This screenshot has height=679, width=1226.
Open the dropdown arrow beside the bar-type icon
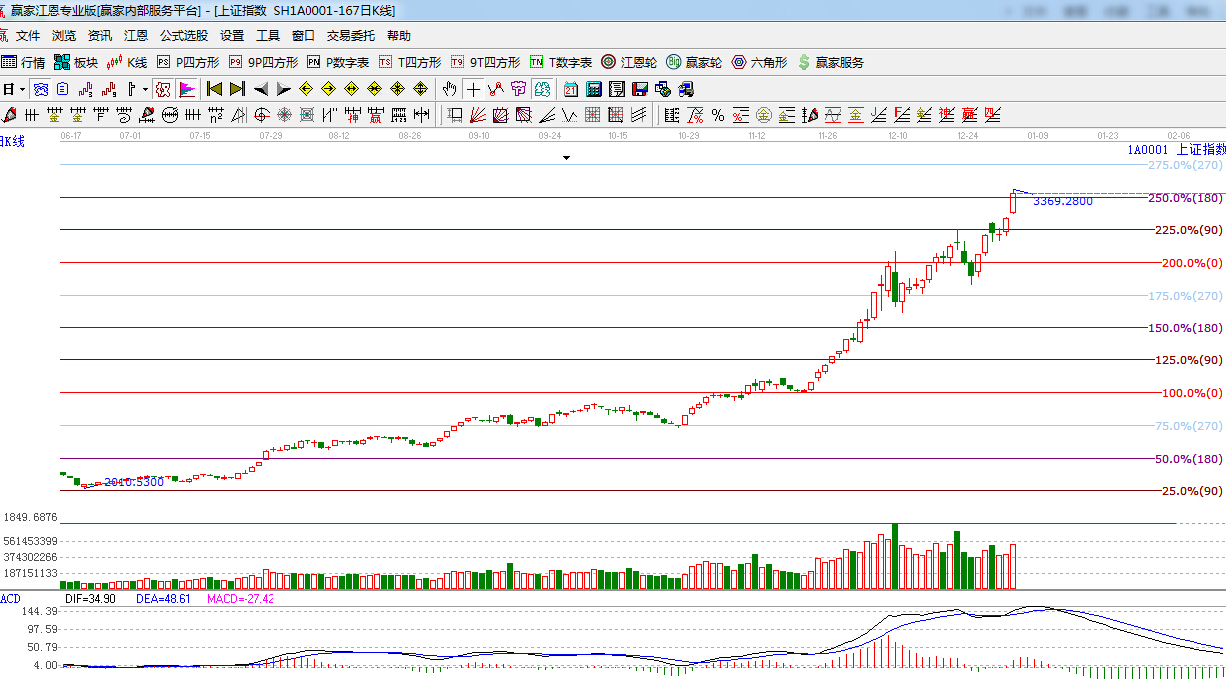[x=145, y=89]
